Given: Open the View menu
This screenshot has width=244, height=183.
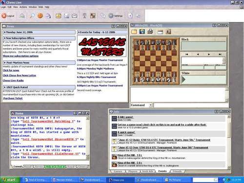Looking at the screenshot, I should tap(16, 7).
